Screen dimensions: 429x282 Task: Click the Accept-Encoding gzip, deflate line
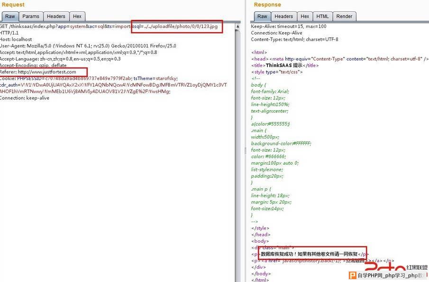(33, 65)
